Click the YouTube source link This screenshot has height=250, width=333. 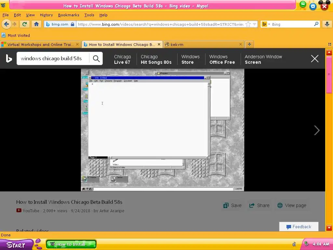[28, 211]
